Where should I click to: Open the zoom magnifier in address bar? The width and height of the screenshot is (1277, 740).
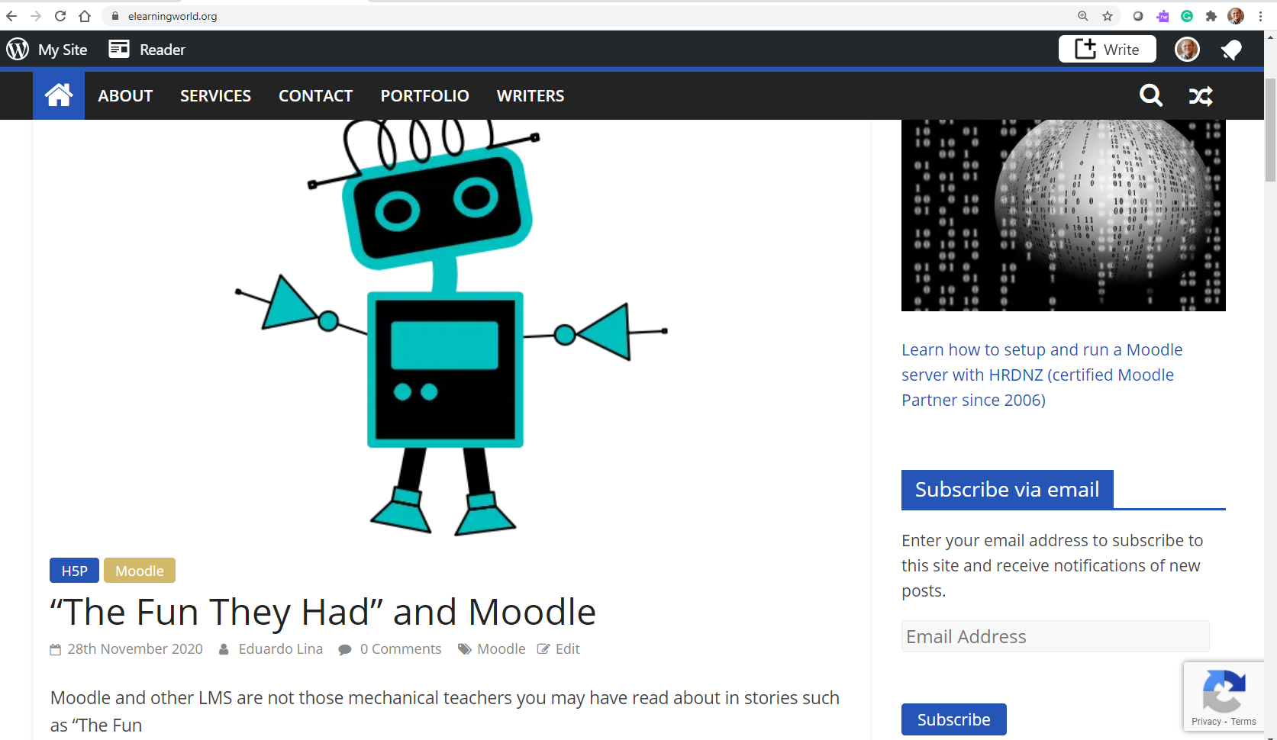[x=1083, y=16]
